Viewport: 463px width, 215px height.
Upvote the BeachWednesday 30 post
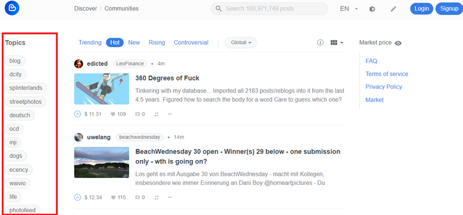[x=78, y=197]
